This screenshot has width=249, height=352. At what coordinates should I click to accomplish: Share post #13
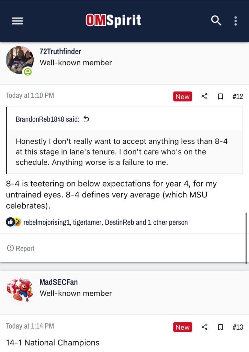pos(204,327)
